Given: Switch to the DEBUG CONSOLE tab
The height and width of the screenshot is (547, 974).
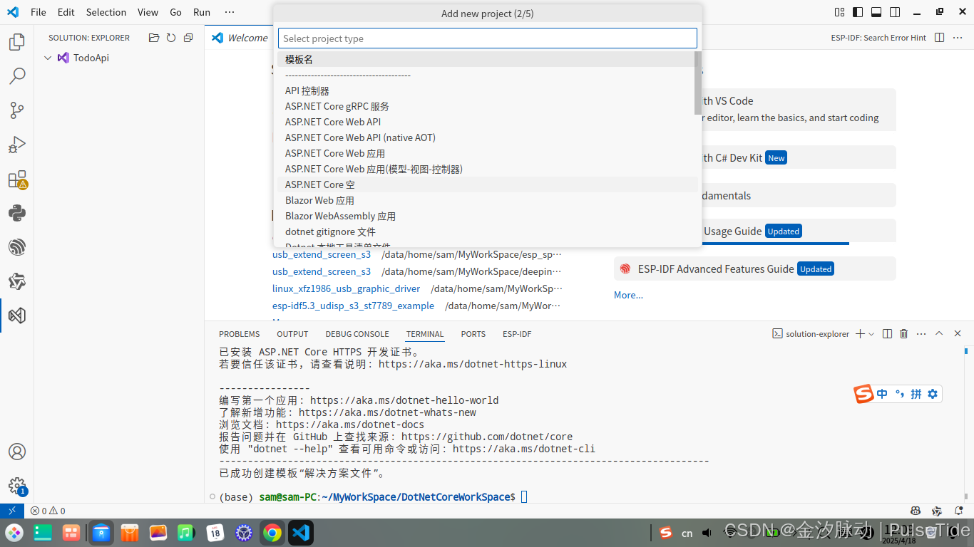Looking at the screenshot, I should [357, 334].
